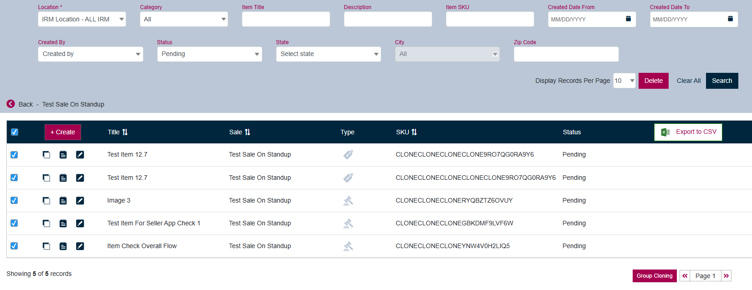Screen dimensions: 752x290
Task: Uncheck the Image 3 row checkbox
Action: tap(14, 200)
